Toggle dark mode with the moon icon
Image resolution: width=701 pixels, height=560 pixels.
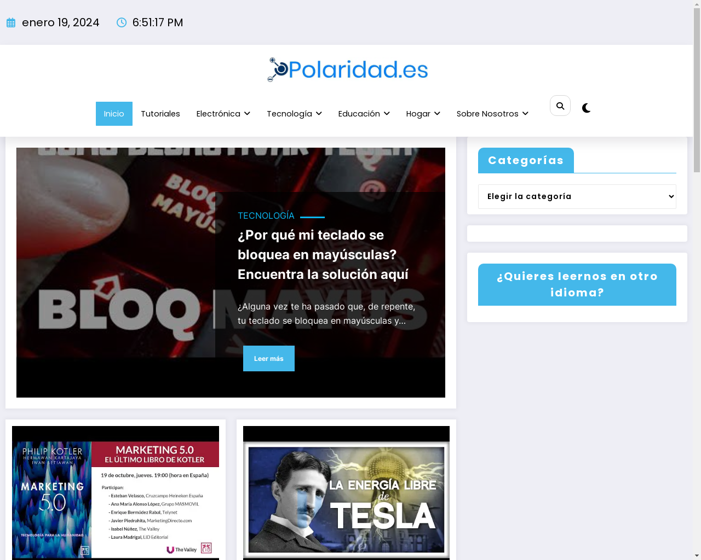coord(587,108)
